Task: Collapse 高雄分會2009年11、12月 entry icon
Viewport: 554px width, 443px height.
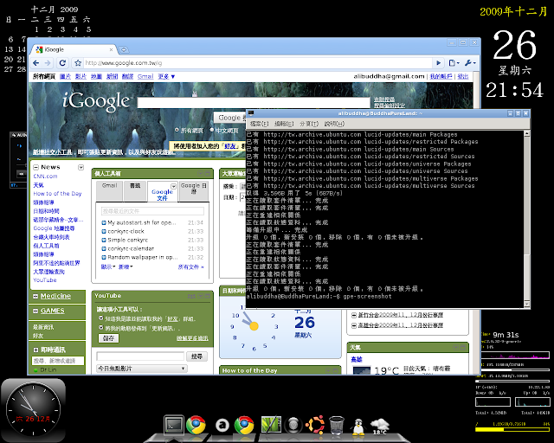Action: coord(354,325)
